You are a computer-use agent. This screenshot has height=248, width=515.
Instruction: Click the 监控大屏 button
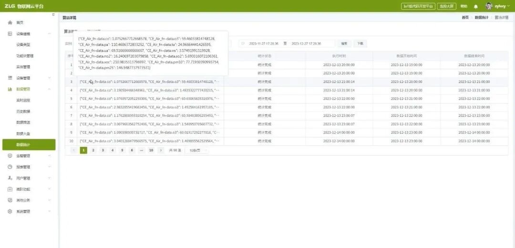click(x=447, y=6)
